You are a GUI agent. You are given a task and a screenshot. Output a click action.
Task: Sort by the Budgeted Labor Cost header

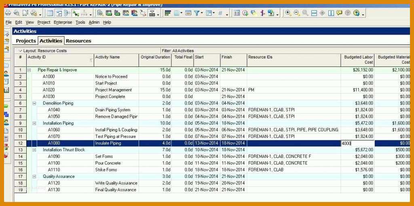click(x=357, y=60)
